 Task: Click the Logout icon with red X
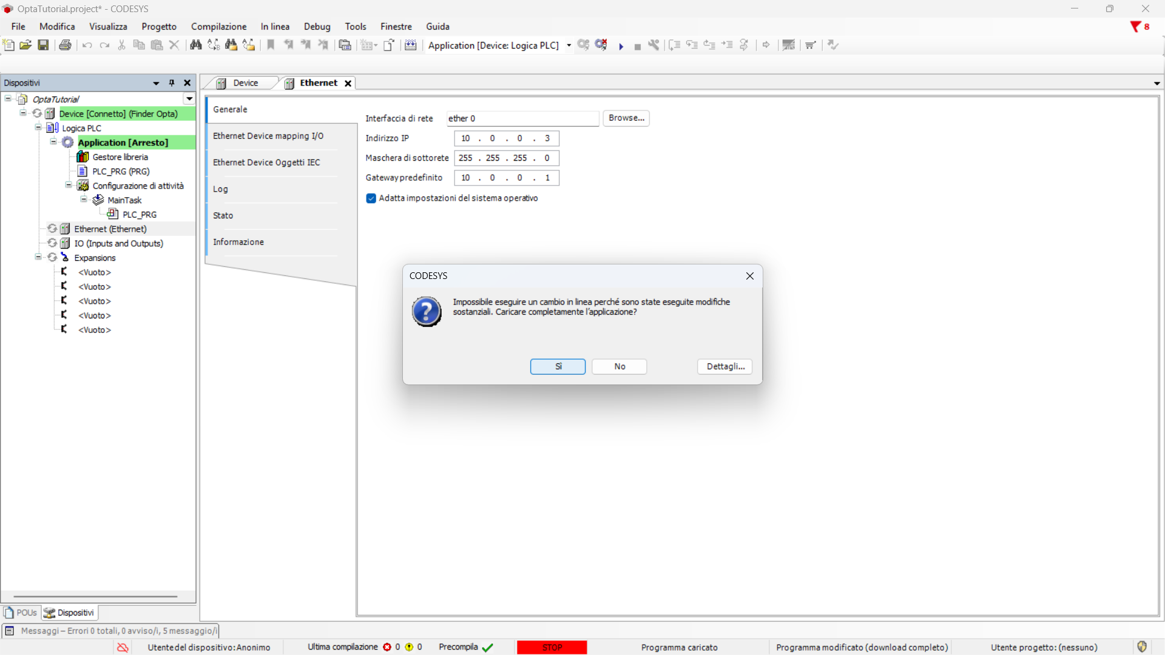(601, 45)
